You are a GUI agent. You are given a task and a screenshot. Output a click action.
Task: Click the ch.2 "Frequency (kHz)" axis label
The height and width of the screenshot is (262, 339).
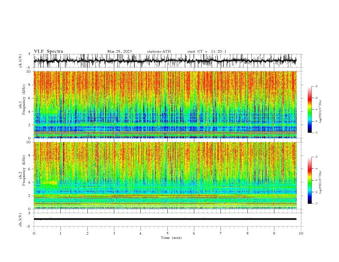(24, 170)
